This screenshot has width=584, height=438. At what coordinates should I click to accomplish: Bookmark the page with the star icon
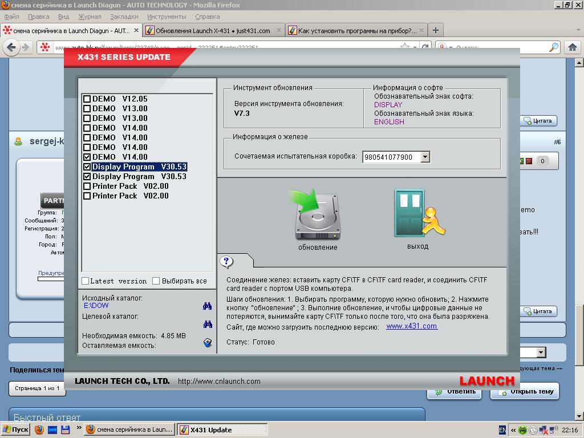[404, 47]
